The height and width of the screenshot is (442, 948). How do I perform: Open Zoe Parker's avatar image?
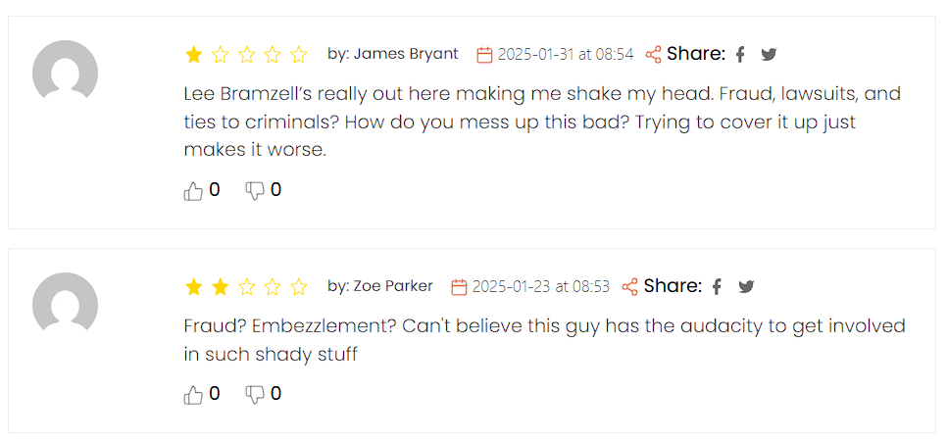click(66, 303)
